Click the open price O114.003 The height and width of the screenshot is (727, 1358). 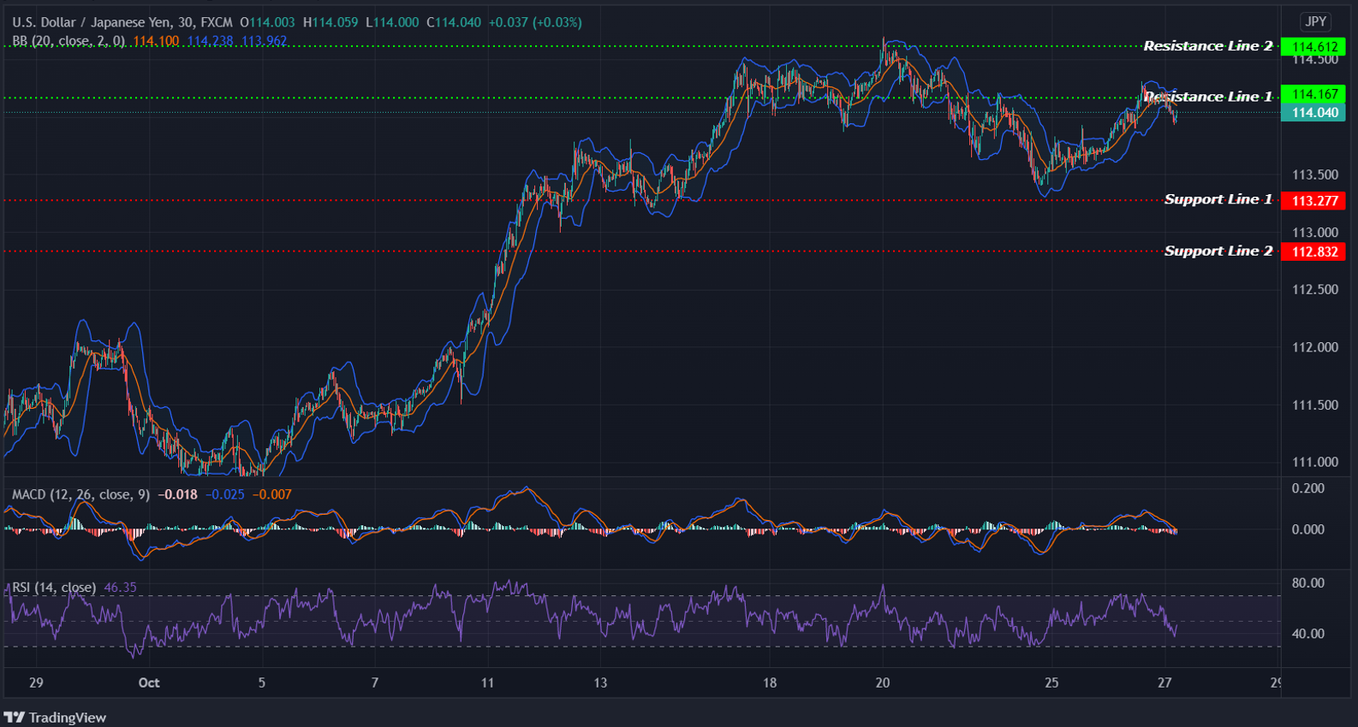267,22
